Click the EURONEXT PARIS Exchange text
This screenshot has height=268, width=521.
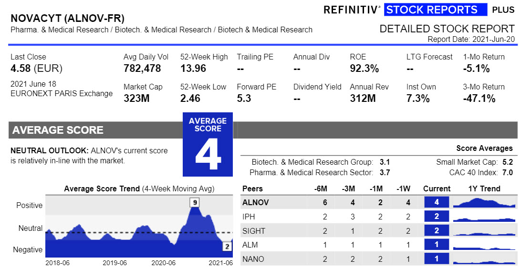[x=62, y=93]
